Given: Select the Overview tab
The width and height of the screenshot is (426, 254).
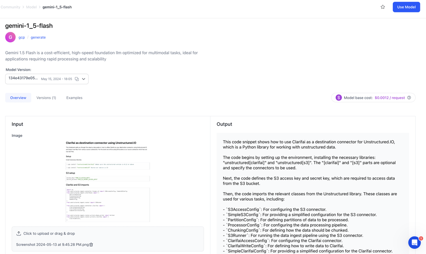Looking at the screenshot, I should click(18, 98).
